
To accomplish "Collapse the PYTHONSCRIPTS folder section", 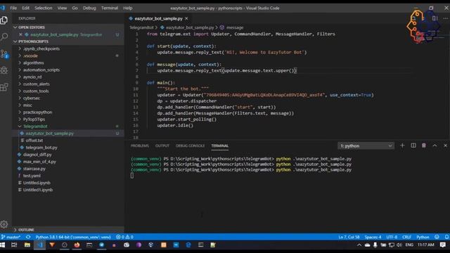I will click(x=68, y=41).
